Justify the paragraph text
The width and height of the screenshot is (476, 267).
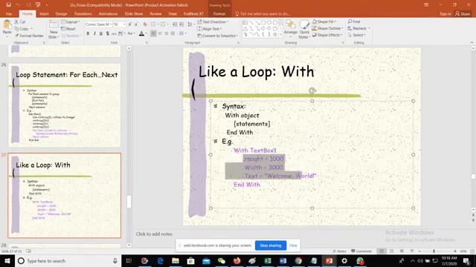click(x=173, y=33)
